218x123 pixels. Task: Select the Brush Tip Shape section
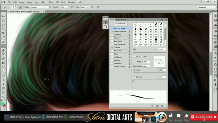120,28
